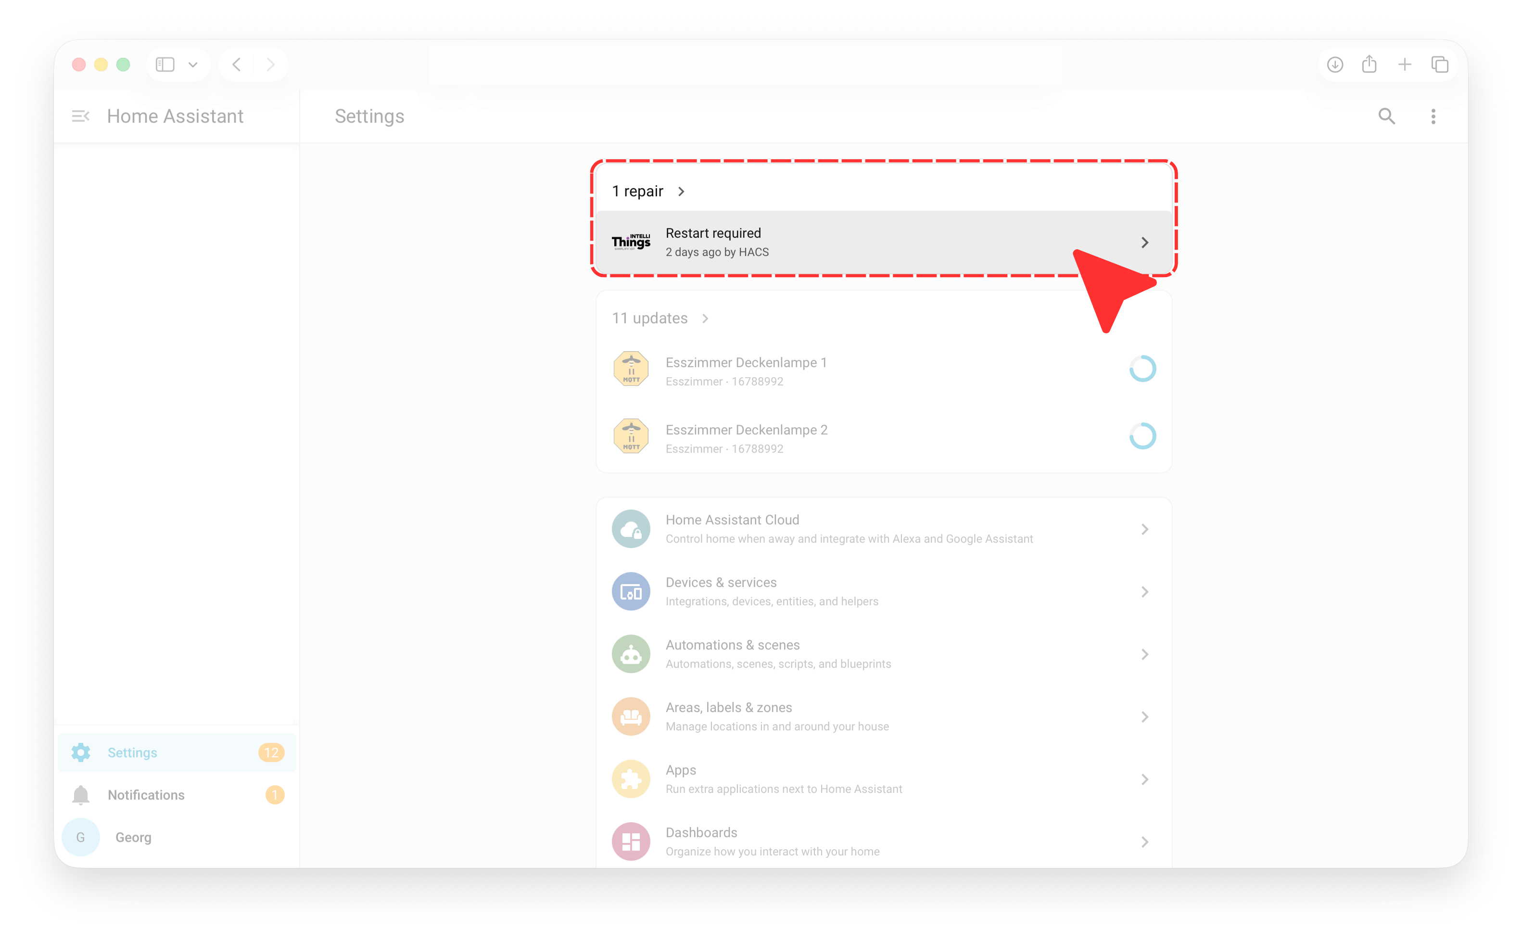Click chevron on Apps row
1522x942 pixels.
[x=1144, y=779]
